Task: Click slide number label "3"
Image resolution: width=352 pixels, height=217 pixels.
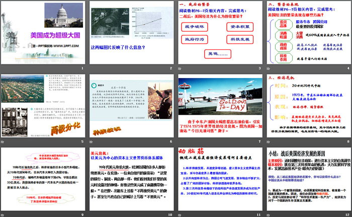Action: click(260, 68)
